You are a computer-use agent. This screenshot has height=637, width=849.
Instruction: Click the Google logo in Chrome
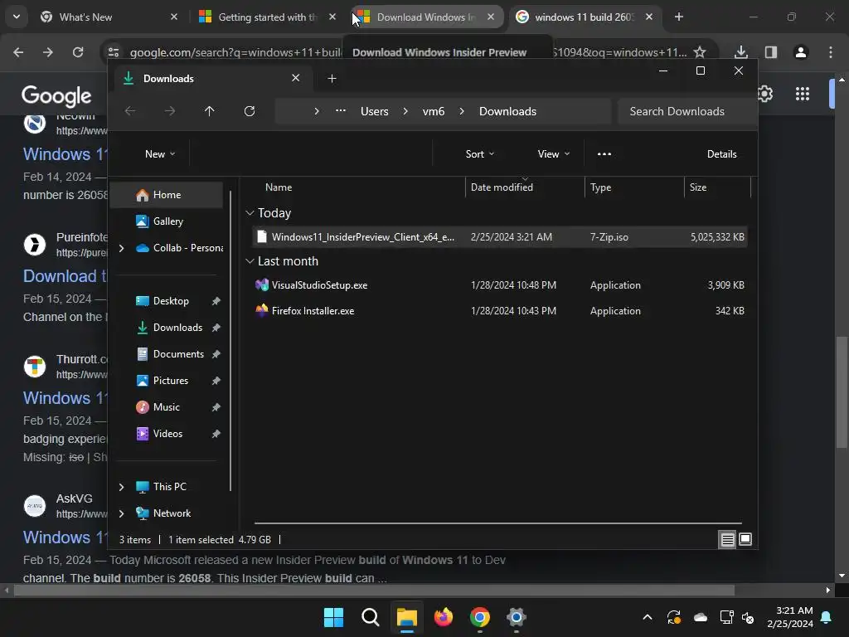point(56,96)
